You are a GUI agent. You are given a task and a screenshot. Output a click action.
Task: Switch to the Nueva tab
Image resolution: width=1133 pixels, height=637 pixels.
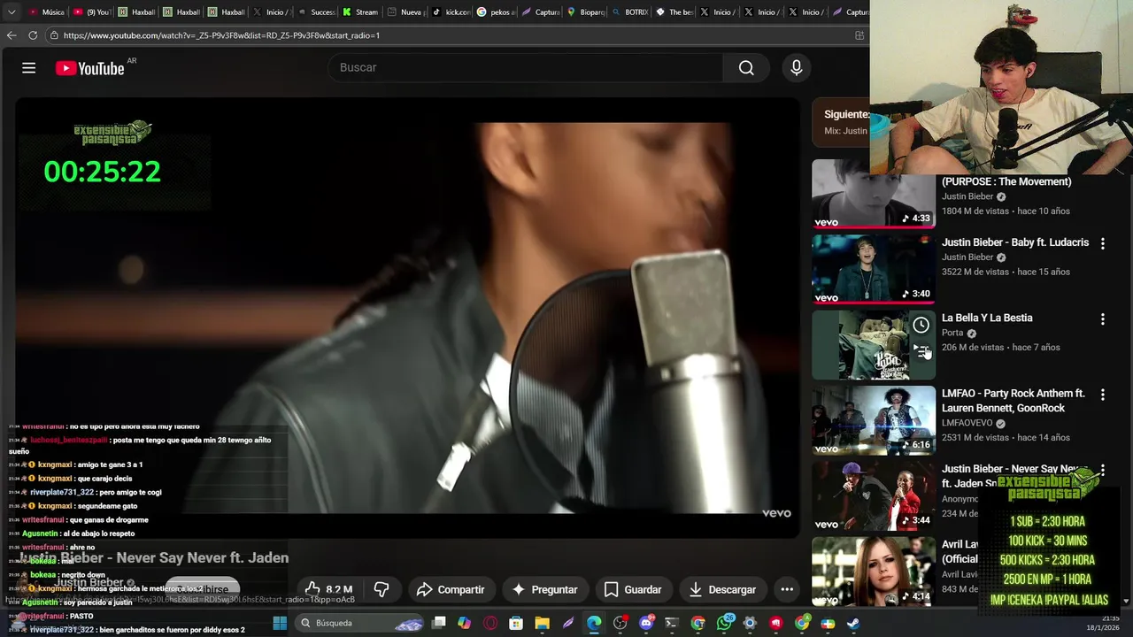[406, 12]
